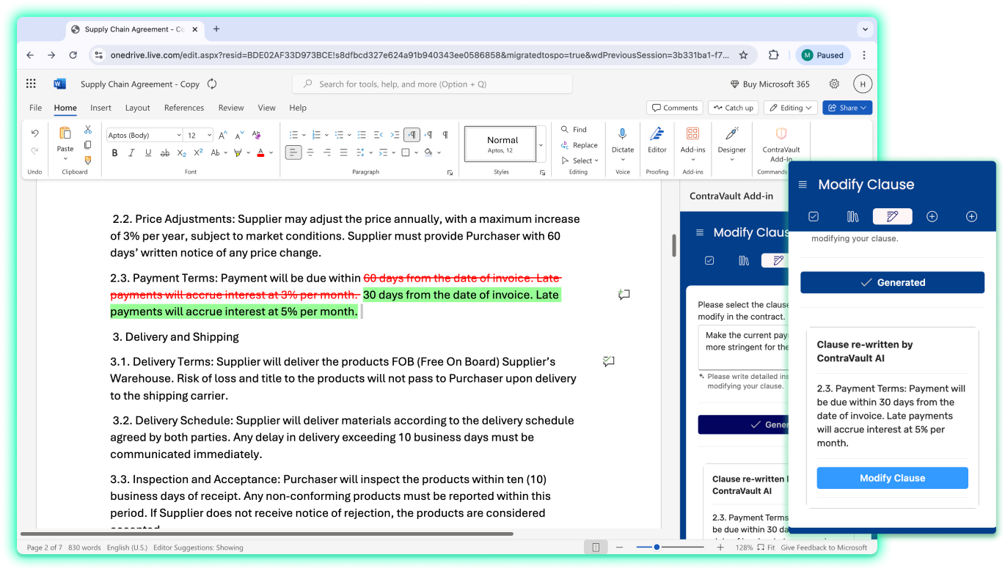Click the Cut scissors icon
The height and width of the screenshot is (571, 1005).
click(88, 130)
